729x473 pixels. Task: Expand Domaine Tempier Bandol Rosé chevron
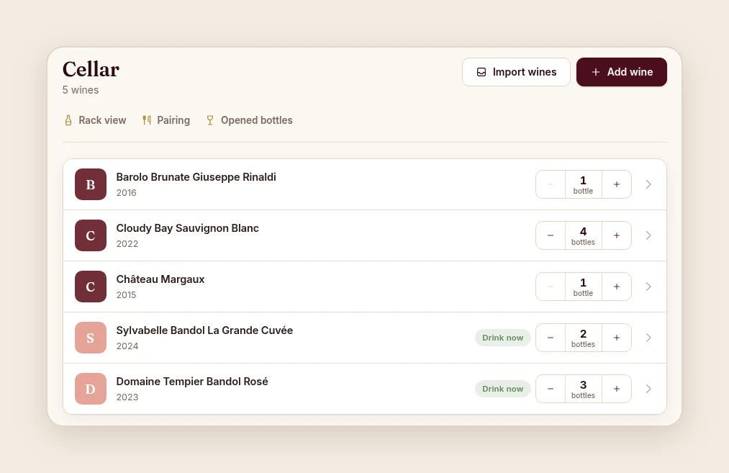(x=648, y=389)
